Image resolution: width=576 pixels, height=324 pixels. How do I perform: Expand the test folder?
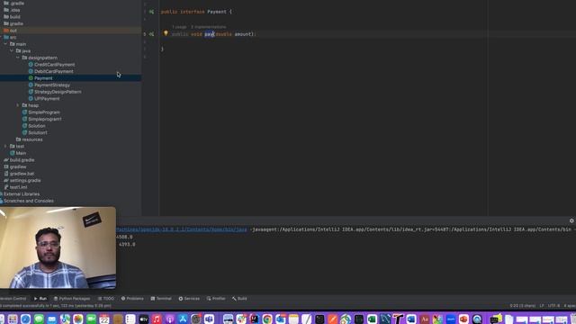pyautogui.click(x=5, y=146)
